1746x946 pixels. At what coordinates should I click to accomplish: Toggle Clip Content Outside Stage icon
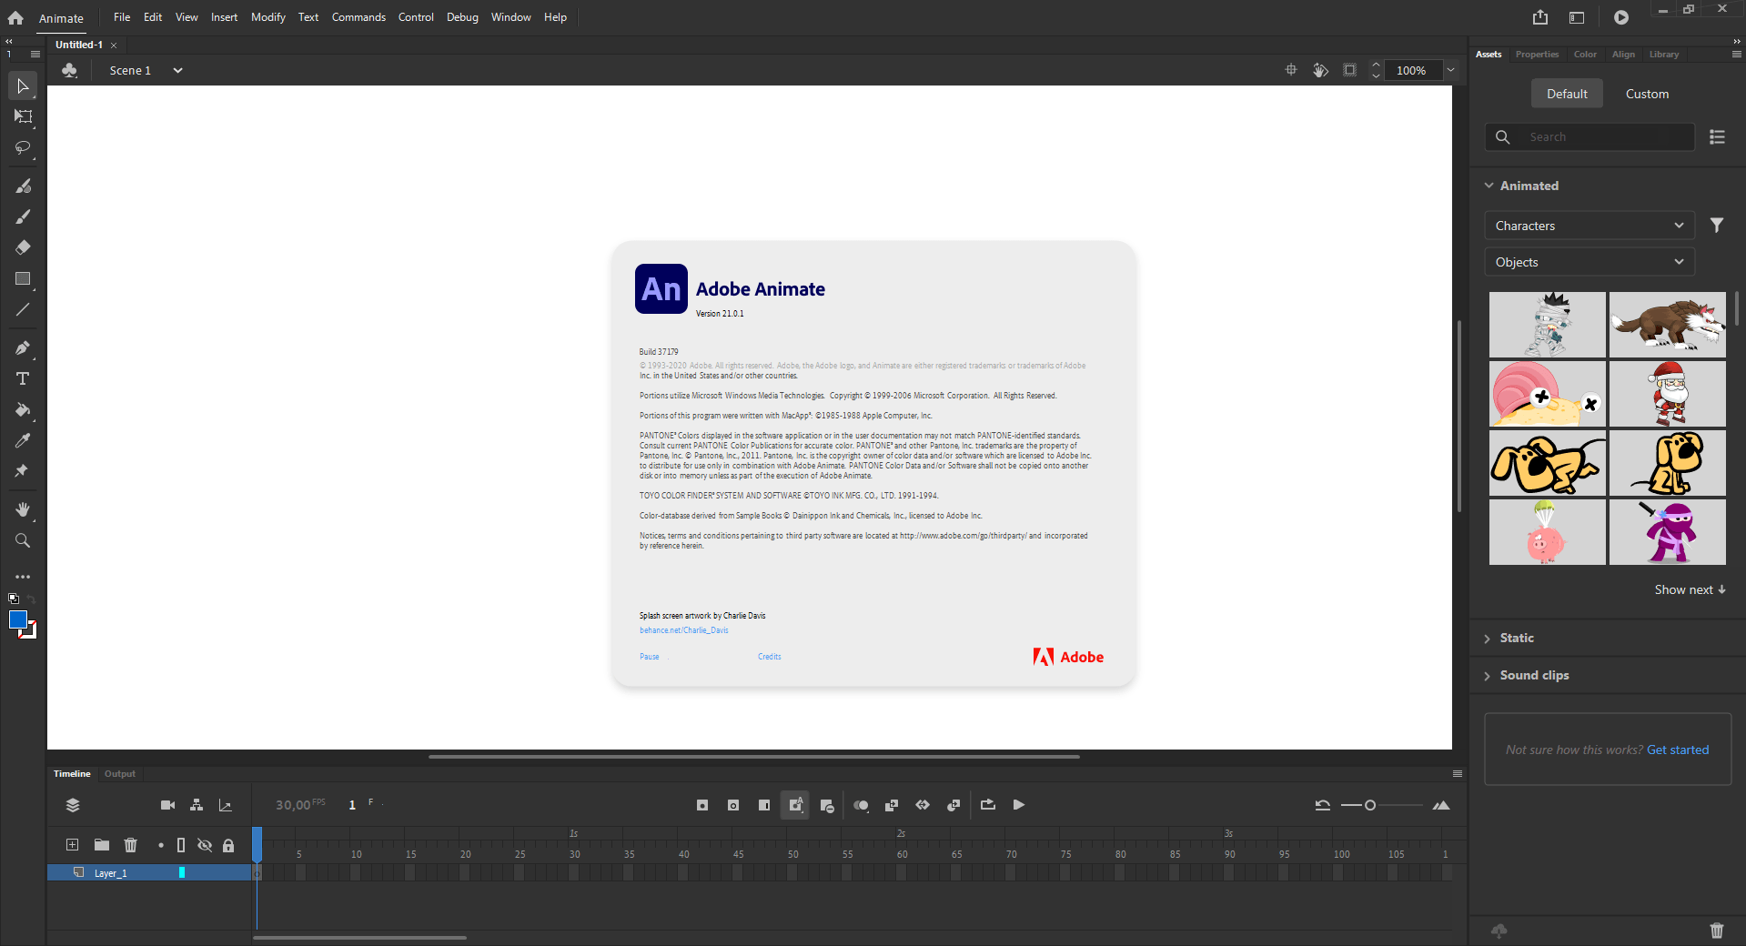(1350, 70)
